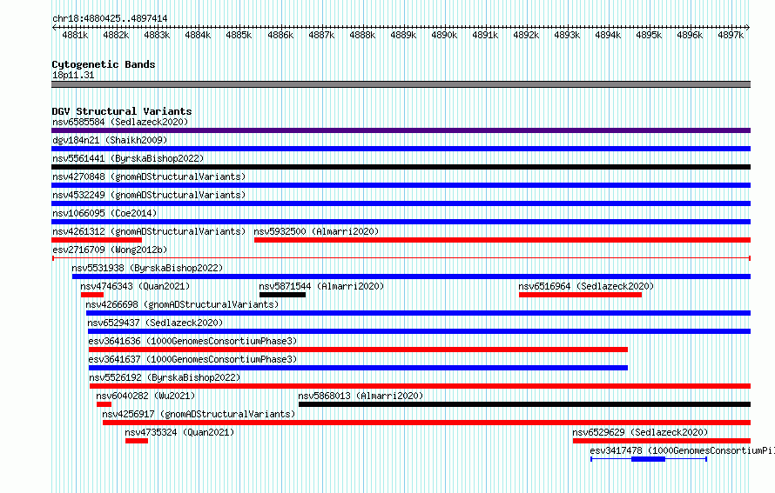775x493 pixels.
Task: Click the red nsv6529629 bar
Action: (x=662, y=441)
